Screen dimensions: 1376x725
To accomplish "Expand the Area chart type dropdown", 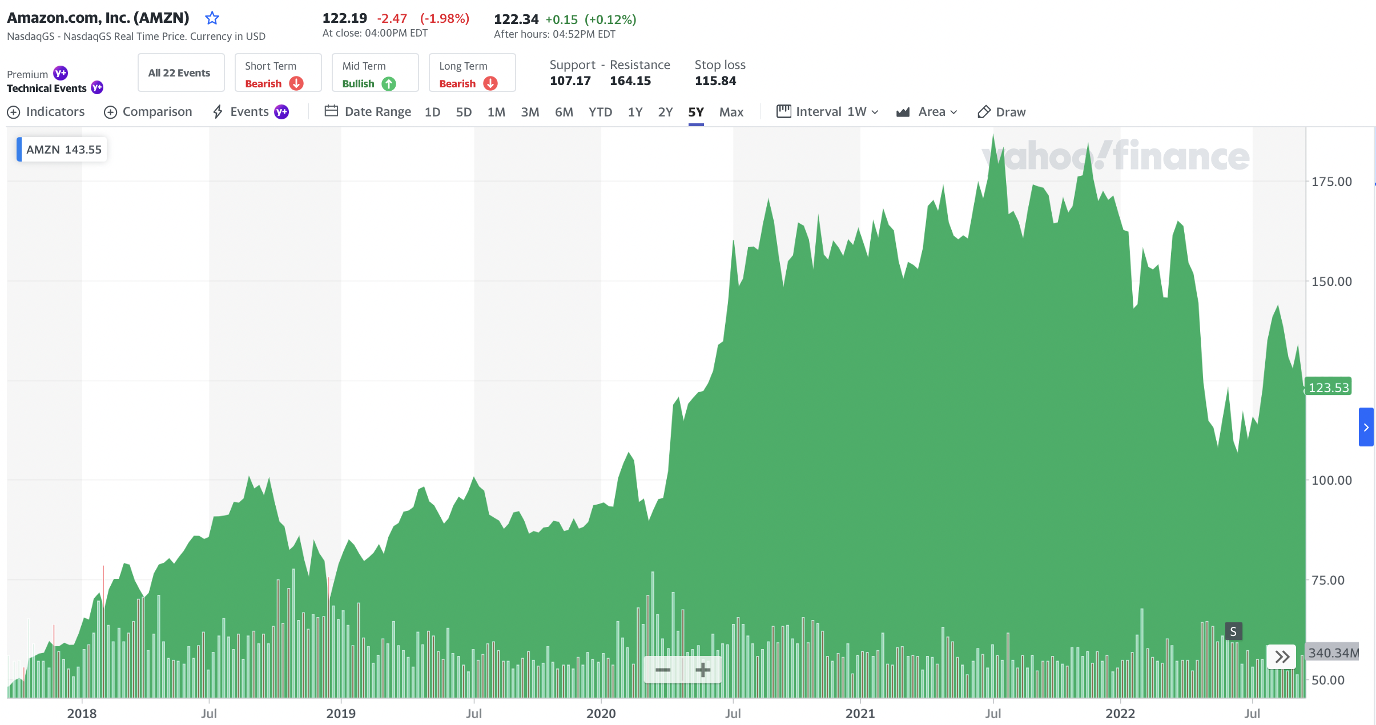I will click(926, 112).
